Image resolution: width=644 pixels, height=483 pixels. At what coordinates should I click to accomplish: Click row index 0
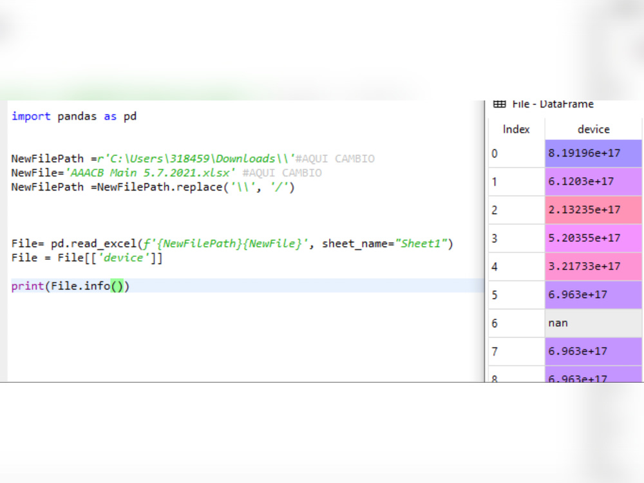tap(516, 153)
